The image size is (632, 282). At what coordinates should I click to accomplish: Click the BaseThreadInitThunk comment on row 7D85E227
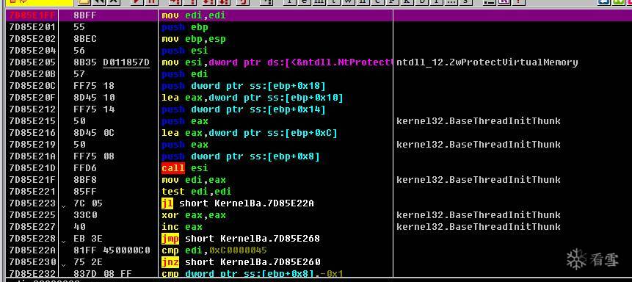pos(478,226)
